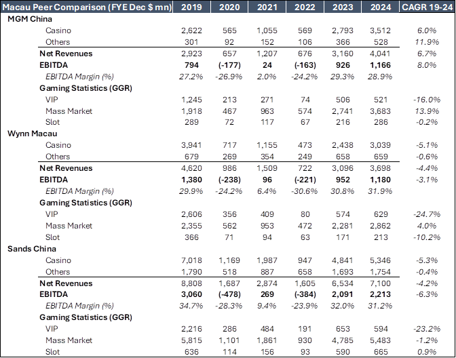Select the MGM China row label
The width and height of the screenshot is (456, 358).
(30, 19)
